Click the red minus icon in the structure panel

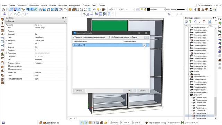point(204,22)
